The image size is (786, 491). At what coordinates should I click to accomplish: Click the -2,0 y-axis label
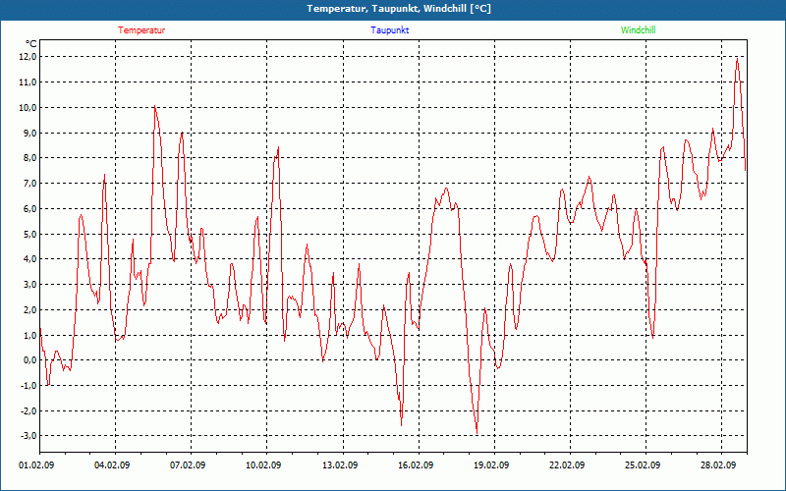(28, 410)
